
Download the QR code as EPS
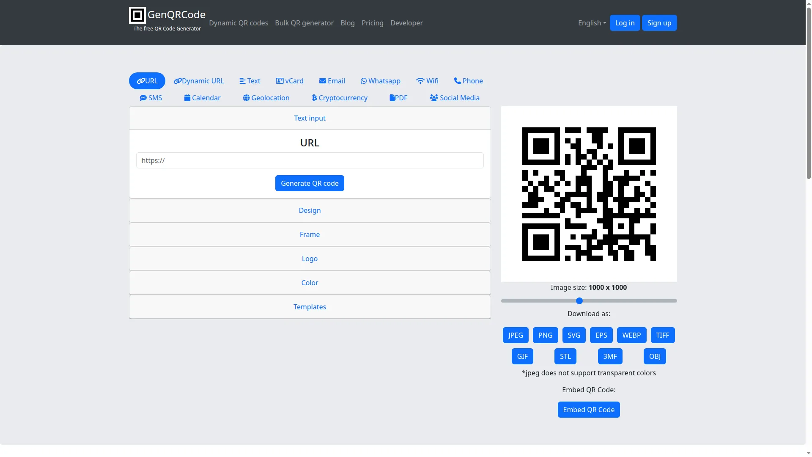tap(601, 335)
